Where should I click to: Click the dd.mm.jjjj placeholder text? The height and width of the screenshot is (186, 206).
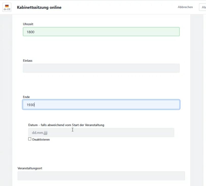point(40,132)
